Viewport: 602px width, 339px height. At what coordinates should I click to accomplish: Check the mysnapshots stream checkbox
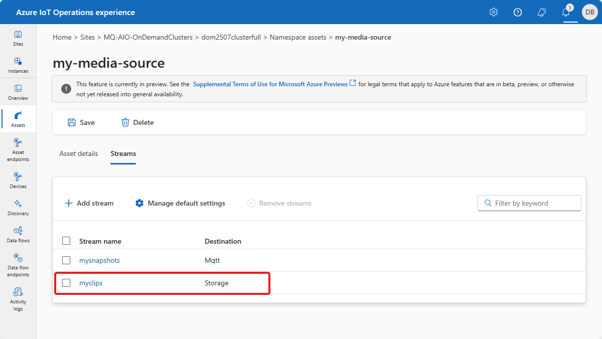tap(66, 260)
